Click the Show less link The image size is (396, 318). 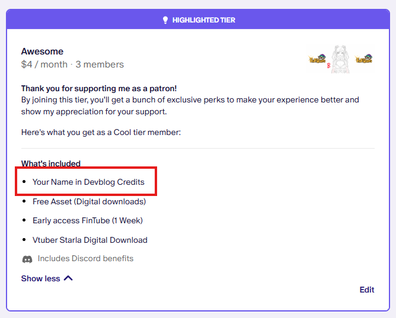(40, 278)
